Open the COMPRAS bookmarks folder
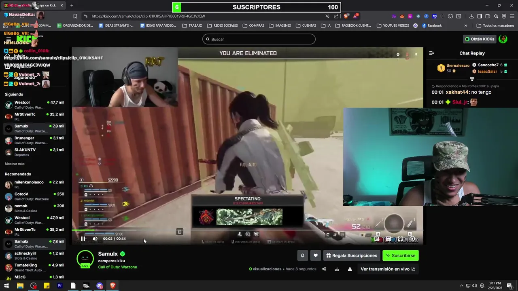Viewport: 518px width, 291px height. [253, 25]
